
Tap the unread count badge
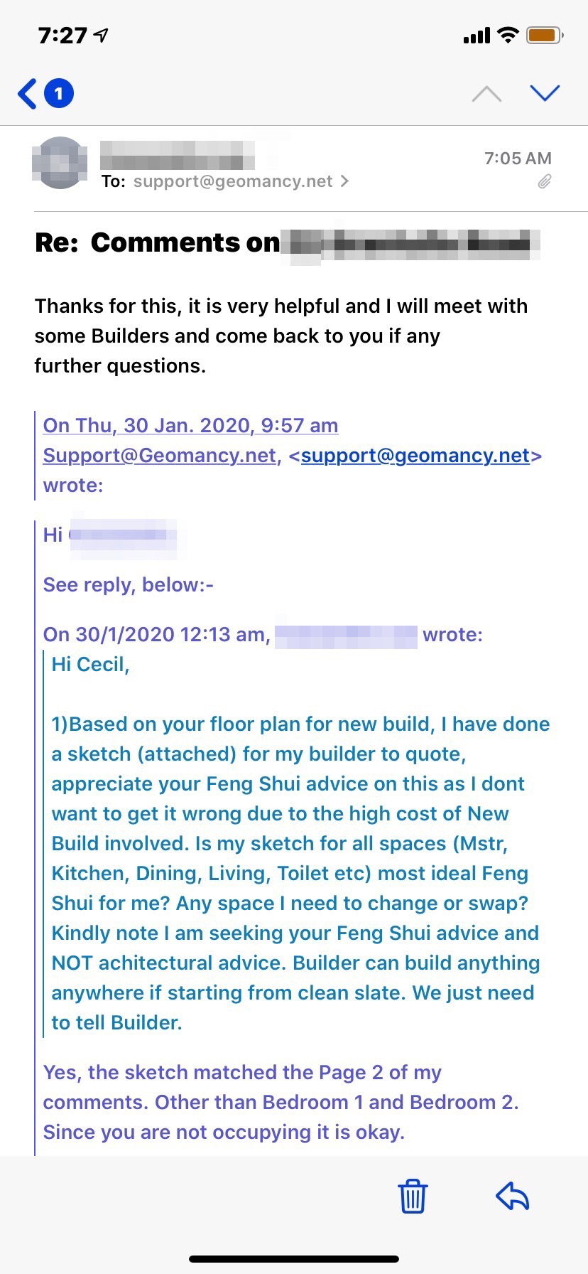click(59, 93)
